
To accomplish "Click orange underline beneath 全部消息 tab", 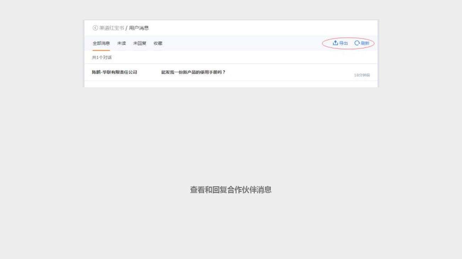I will (x=101, y=50).
